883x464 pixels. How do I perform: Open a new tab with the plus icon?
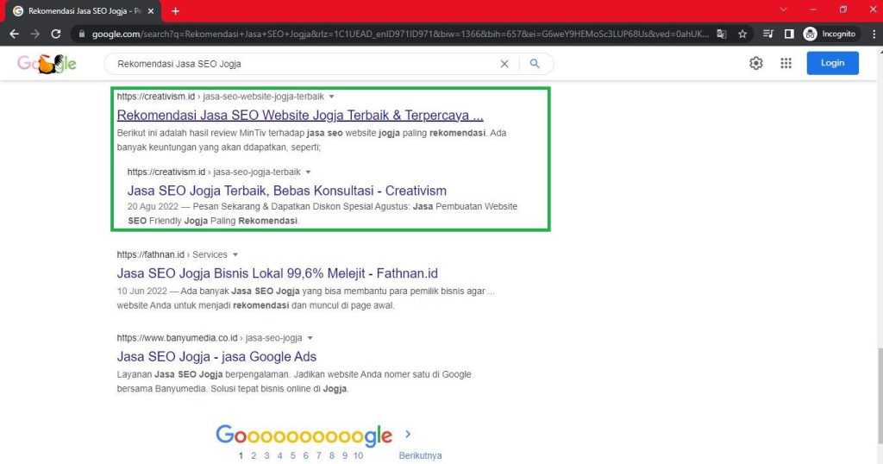175,10
